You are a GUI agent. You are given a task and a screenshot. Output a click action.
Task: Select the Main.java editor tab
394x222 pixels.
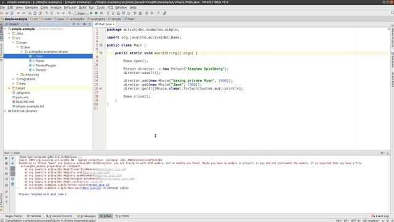[x=105, y=24]
